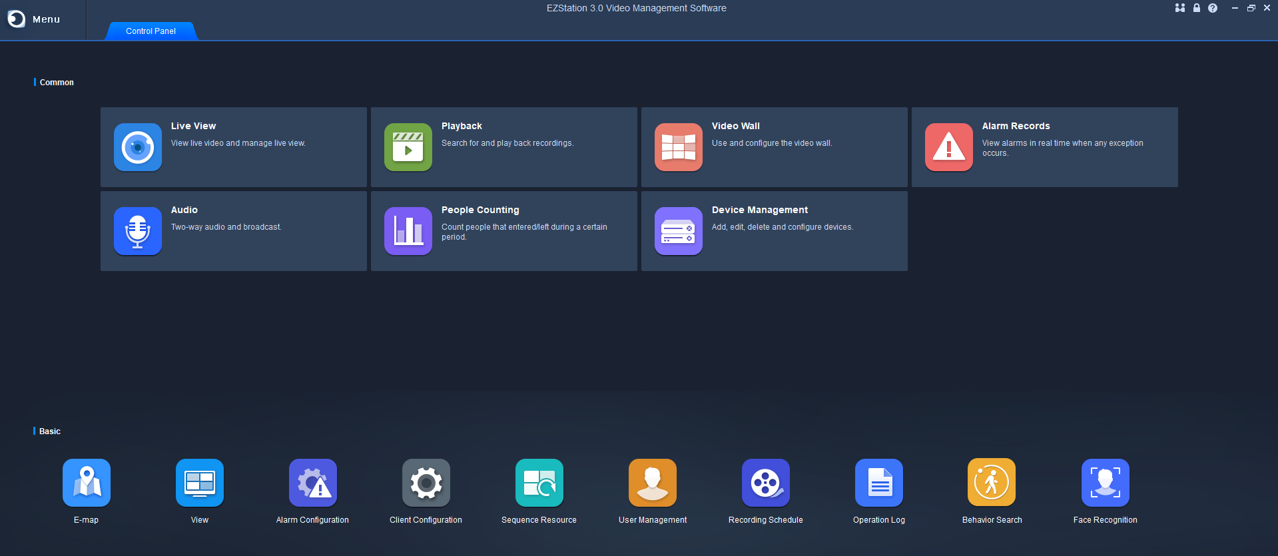Open the E-map icon

click(87, 483)
